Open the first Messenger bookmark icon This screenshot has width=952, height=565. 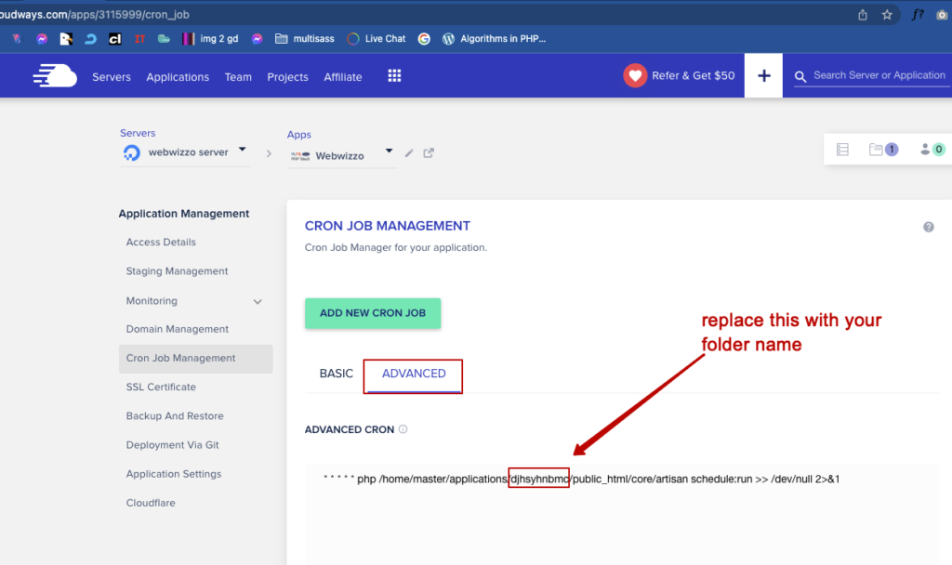(42, 39)
